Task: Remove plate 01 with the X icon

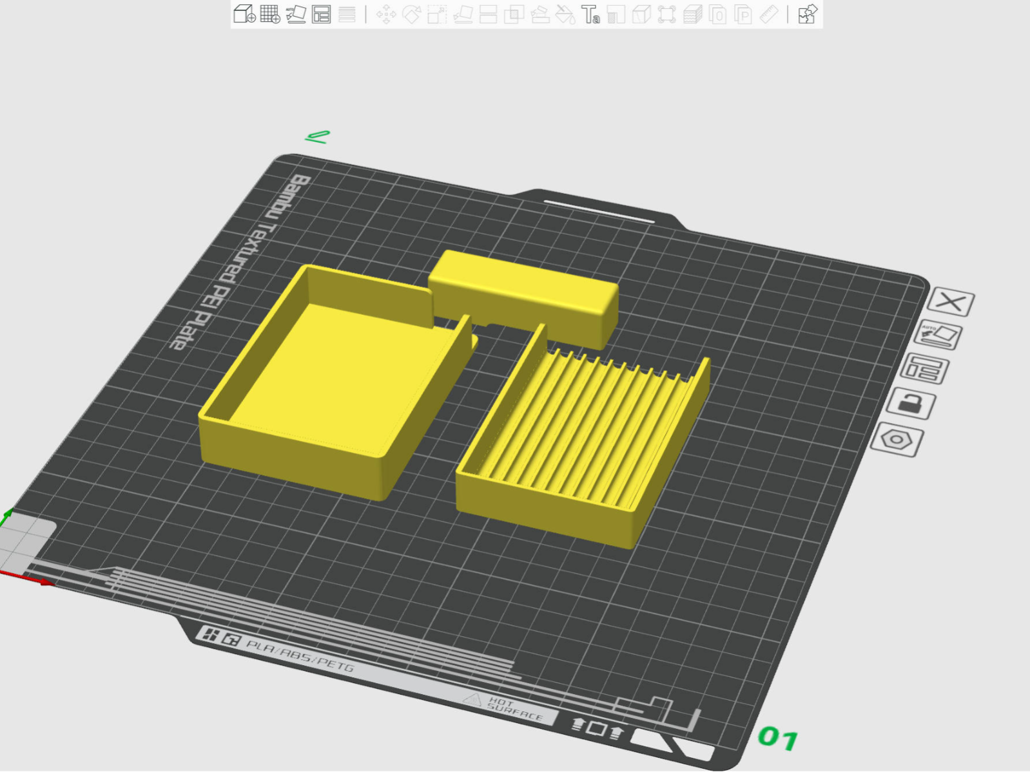Action: [952, 301]
